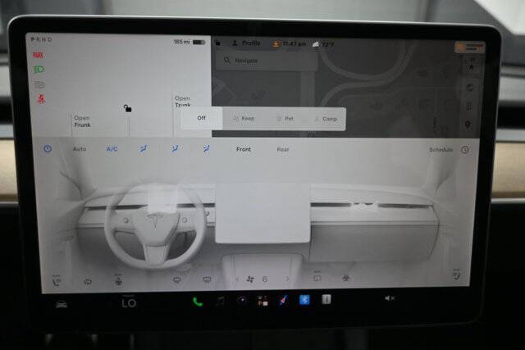
Task: Select the Camp mode option
Action: (326, 119)
